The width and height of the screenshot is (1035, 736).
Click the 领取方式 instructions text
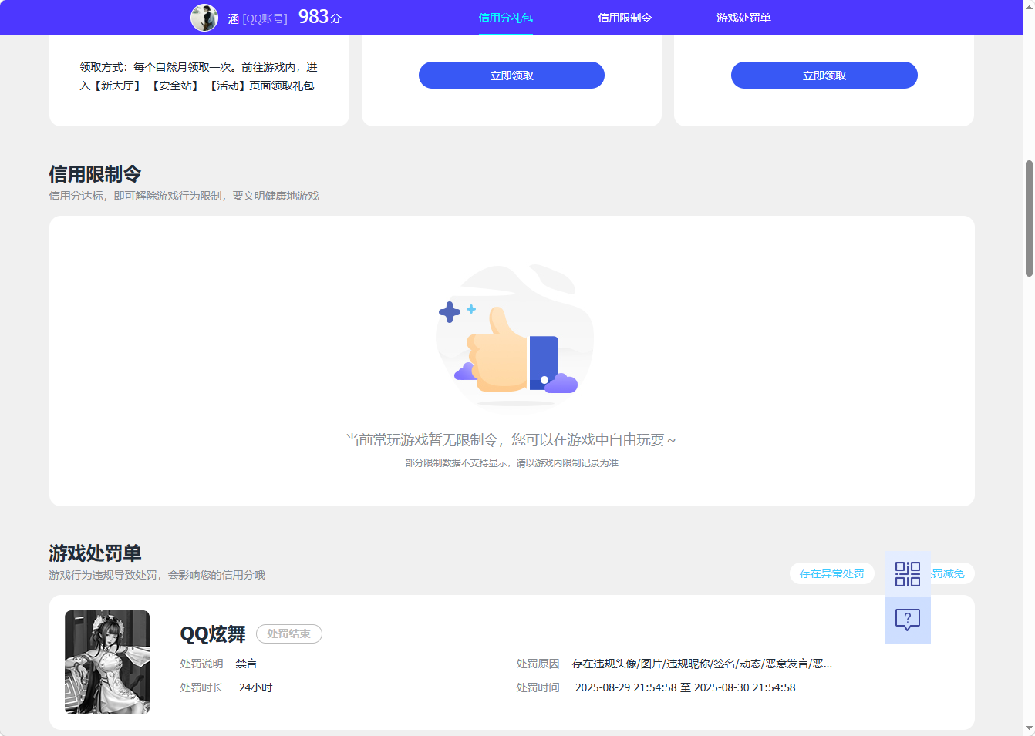pos(199,76)
